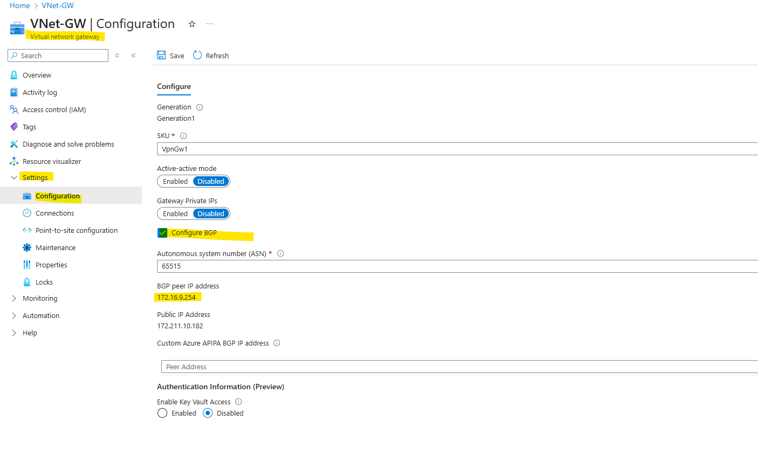Open the more options ellipsis menu
The width and height of the screenshot is (758, 455).
[x=209, y=24]
